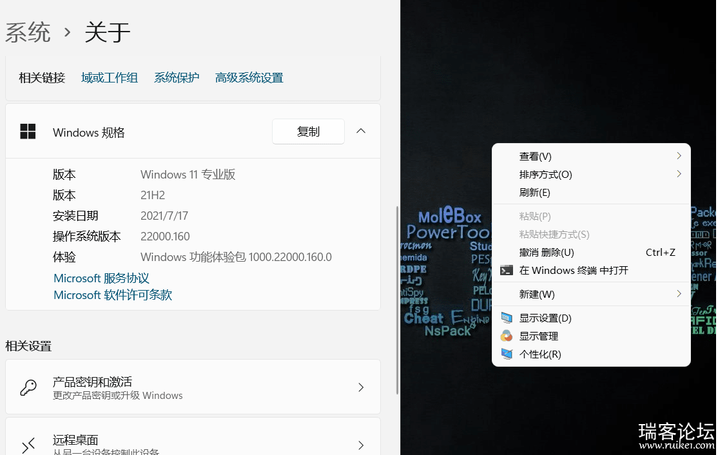Open the Microsoft 服务协议 link

[101, 278]
